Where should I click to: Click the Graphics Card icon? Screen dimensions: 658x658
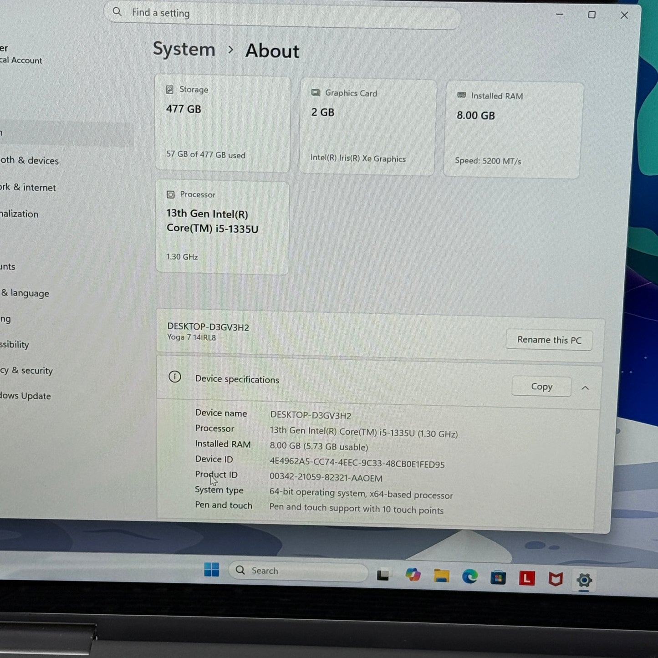click(x=316, y=92)
